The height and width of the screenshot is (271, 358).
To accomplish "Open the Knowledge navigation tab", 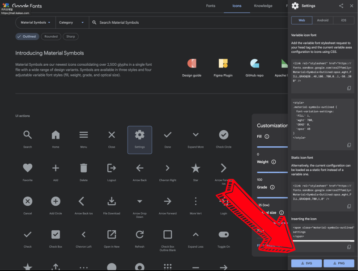I will (x=263, y=6).
